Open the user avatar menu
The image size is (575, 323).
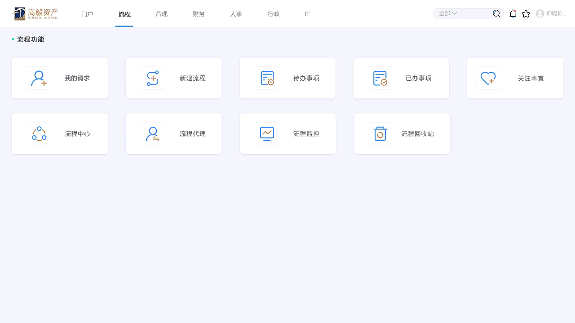pos(539,13)
